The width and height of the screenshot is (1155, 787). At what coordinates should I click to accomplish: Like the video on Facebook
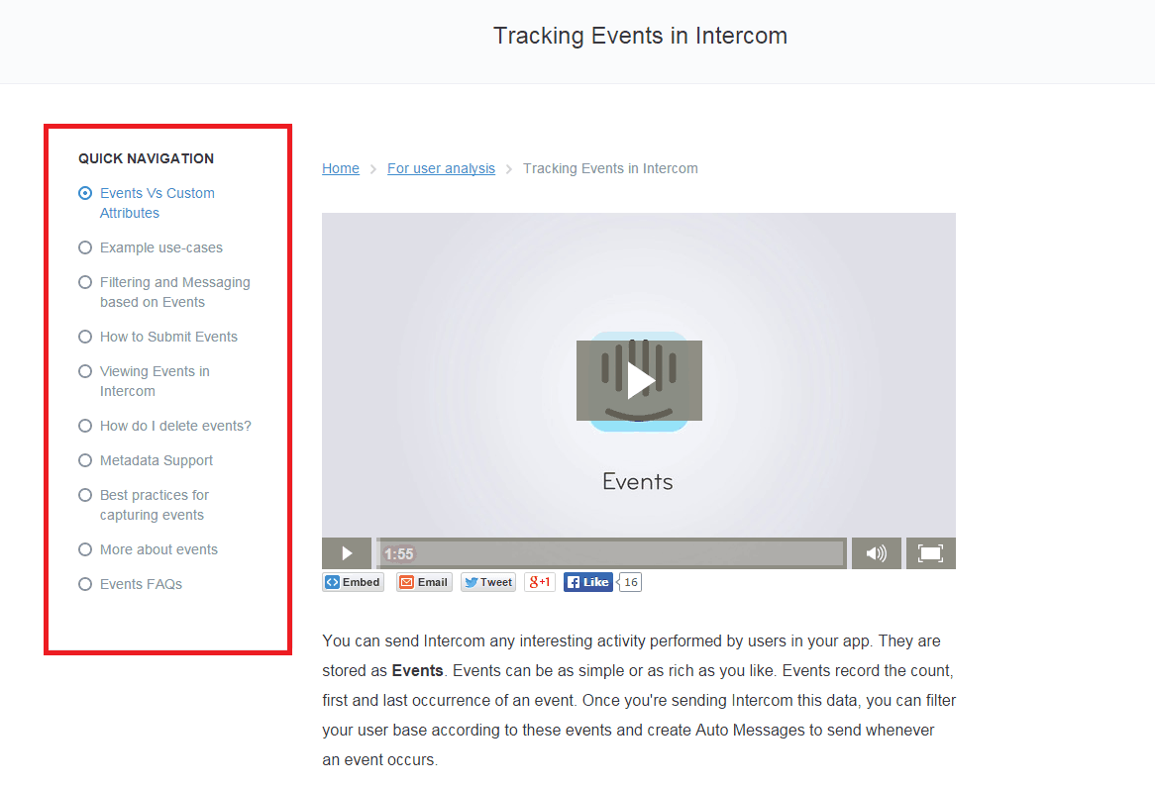(587, 582)
